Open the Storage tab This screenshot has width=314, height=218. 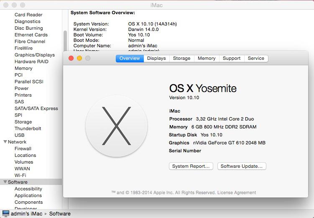(x=181, y=59)
